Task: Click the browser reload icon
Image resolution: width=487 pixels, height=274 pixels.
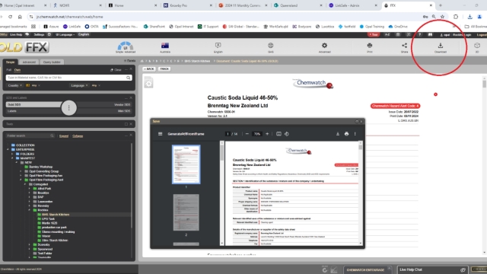Action: pyautogui.click(x=10, y=17)
